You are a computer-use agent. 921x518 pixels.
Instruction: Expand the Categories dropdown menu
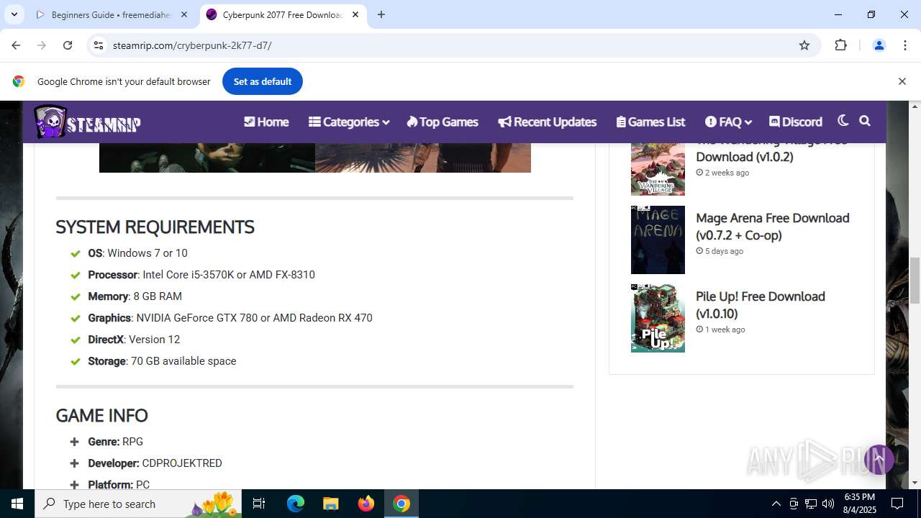[349, 122]
